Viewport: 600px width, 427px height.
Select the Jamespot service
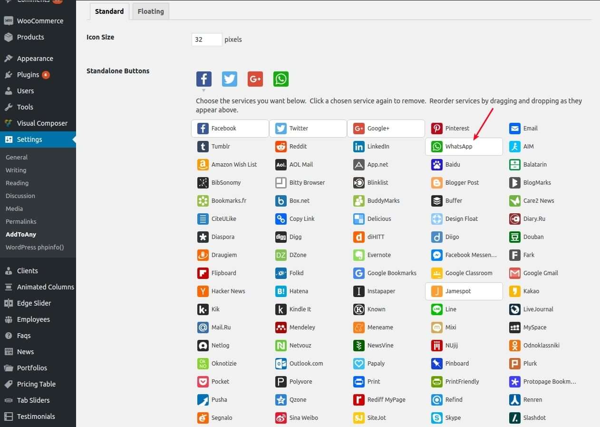click(x=464, y=291)
